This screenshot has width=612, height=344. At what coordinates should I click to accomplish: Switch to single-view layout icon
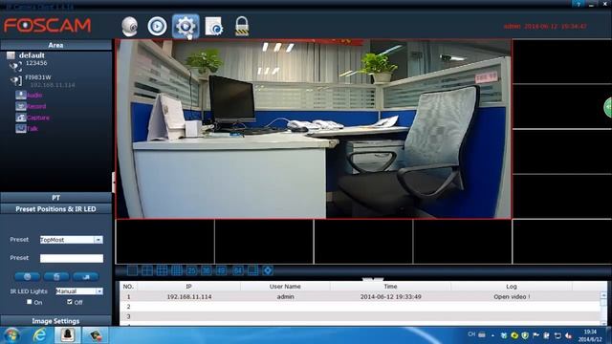coord(132,270)
